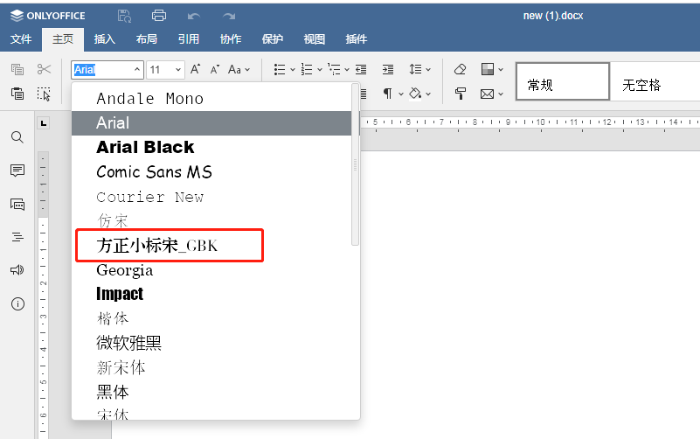Click the decrease indent icon
Viewport: 700px width, 439px height.
pyautogui.click(x=361, y=69)
